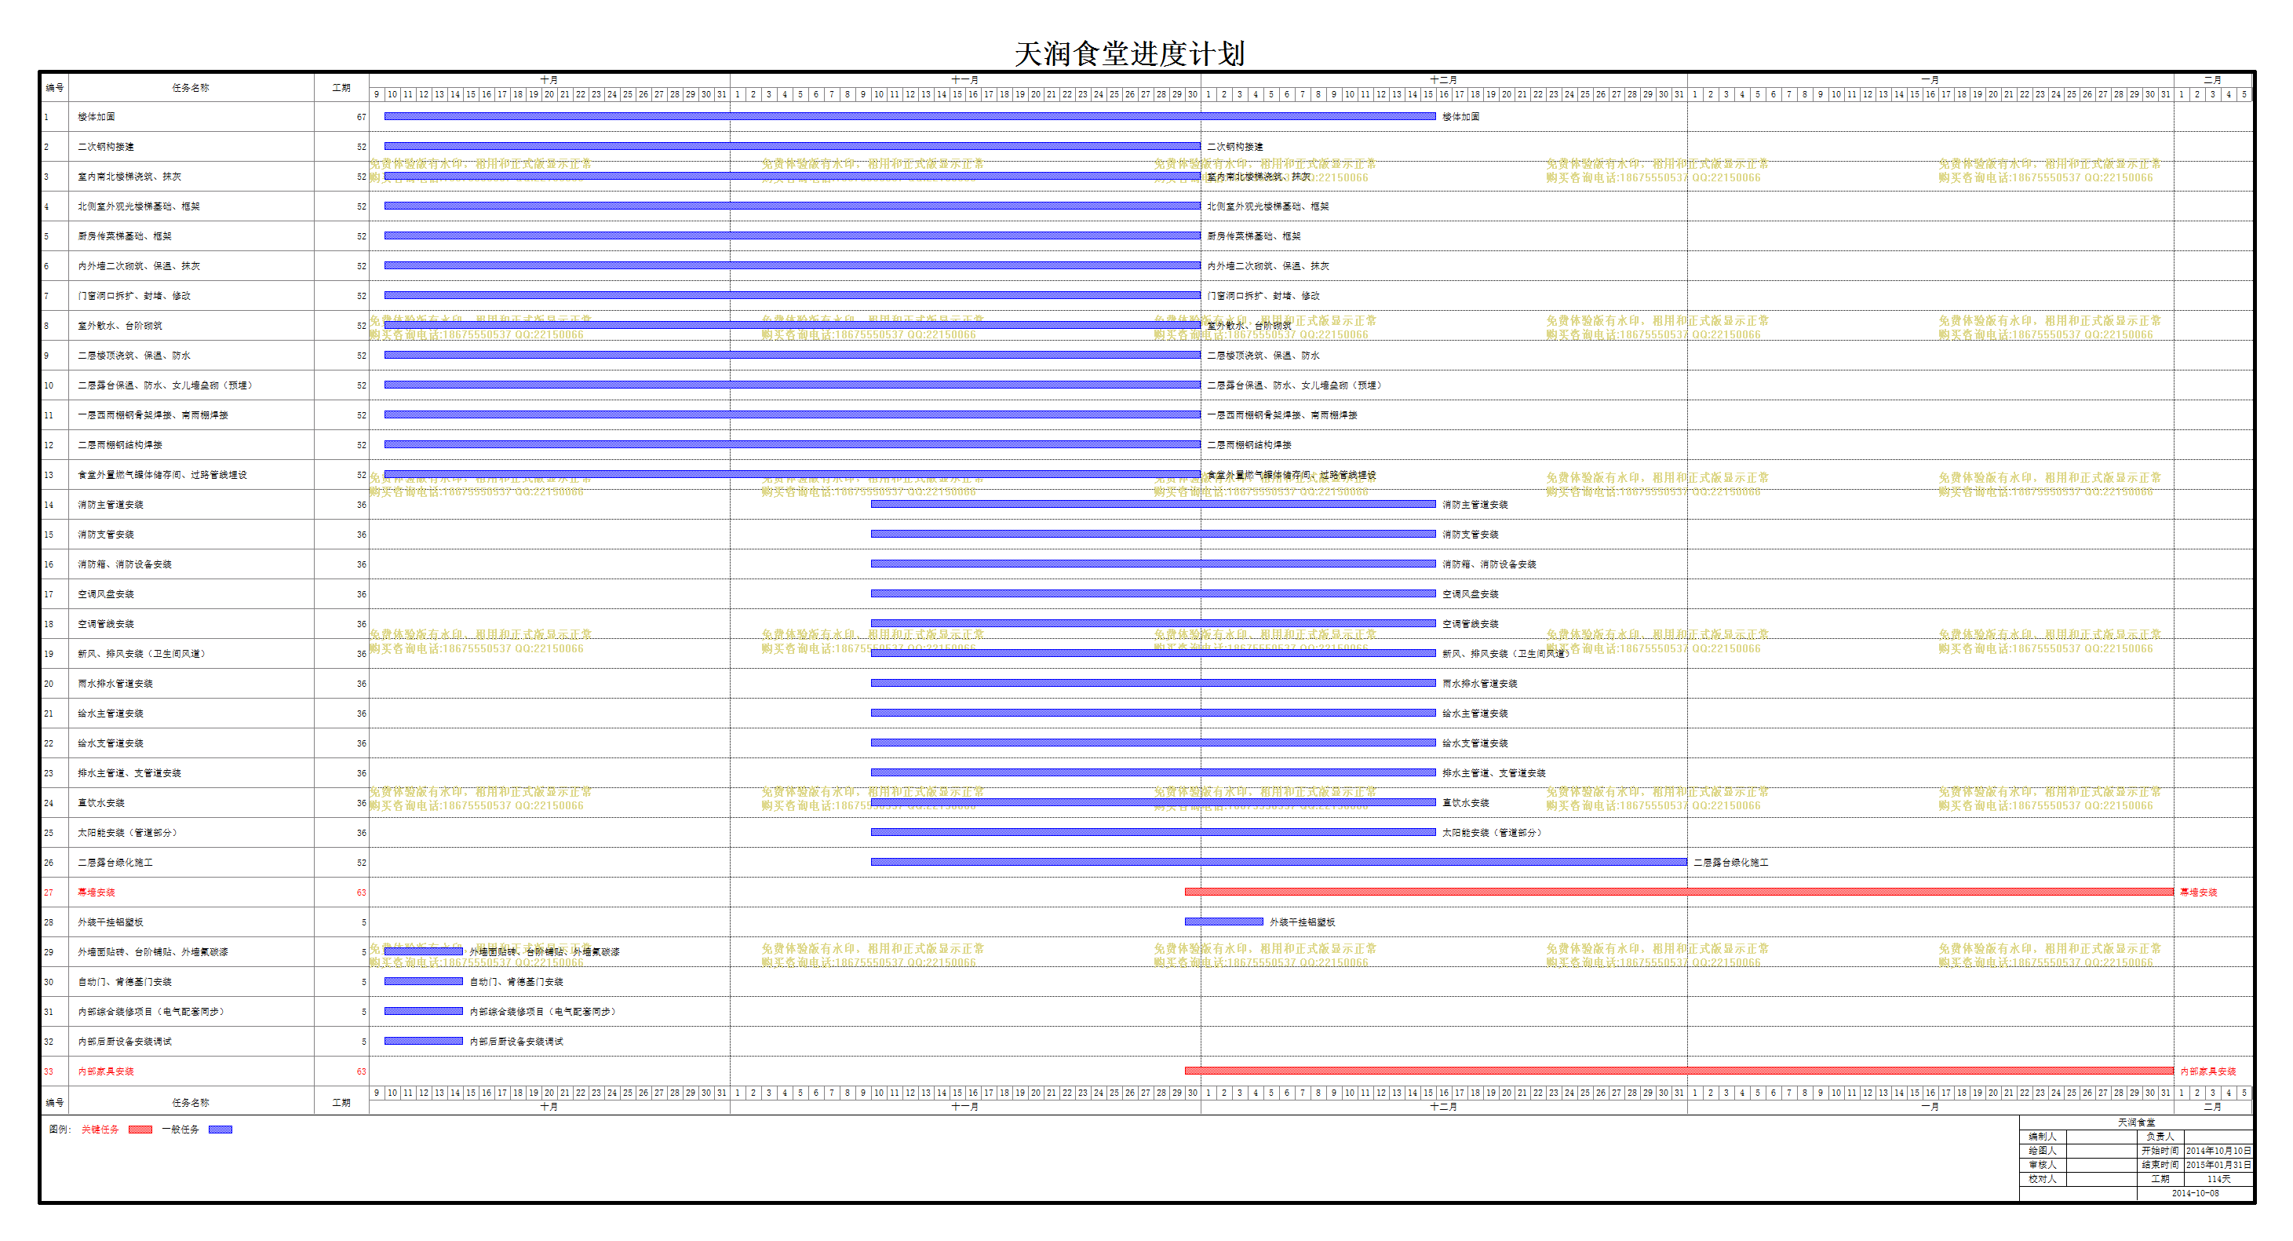Select row 7 name 门窗洞口拆扩、封堵、修改 in task column
This screenshot has height=1241, width=2293.
[x=133, y=296]
